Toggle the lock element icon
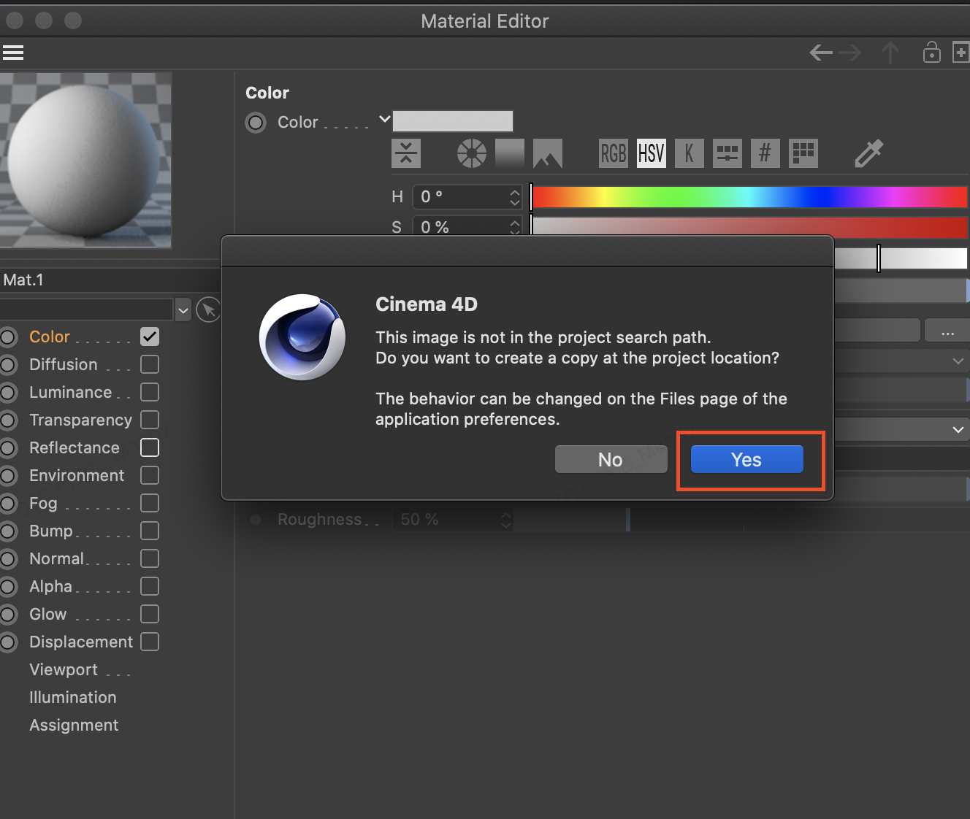 tap(932, 53)
